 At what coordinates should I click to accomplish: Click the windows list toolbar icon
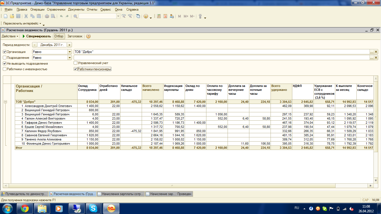pyautogui.click(x=138, y=16)
